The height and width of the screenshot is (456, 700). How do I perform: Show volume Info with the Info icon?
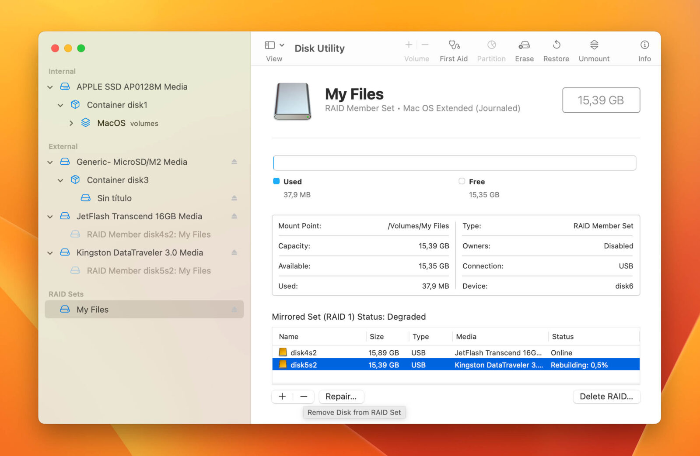pos(644,49)
